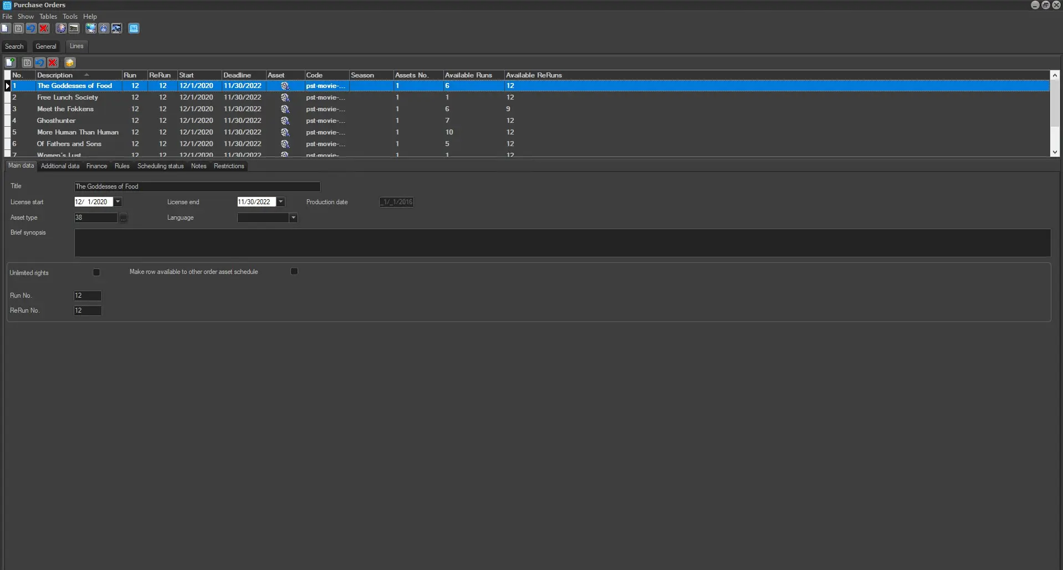Delete line using red X in Lines toolbar

click(53, 63)
